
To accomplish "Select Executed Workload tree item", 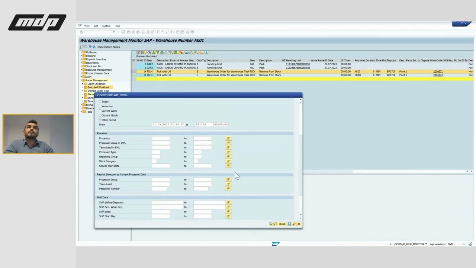I will tap(98, 87).
